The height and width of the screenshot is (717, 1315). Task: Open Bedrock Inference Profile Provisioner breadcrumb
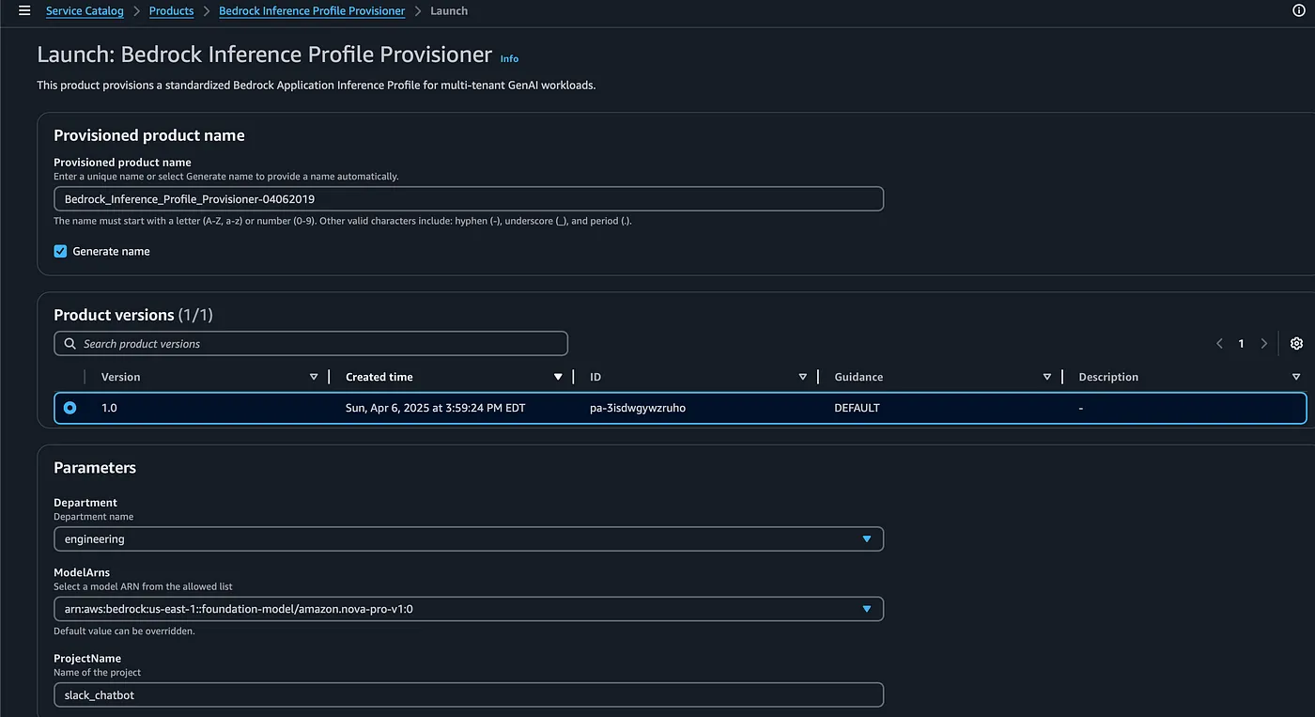click(x=312, y=11)
